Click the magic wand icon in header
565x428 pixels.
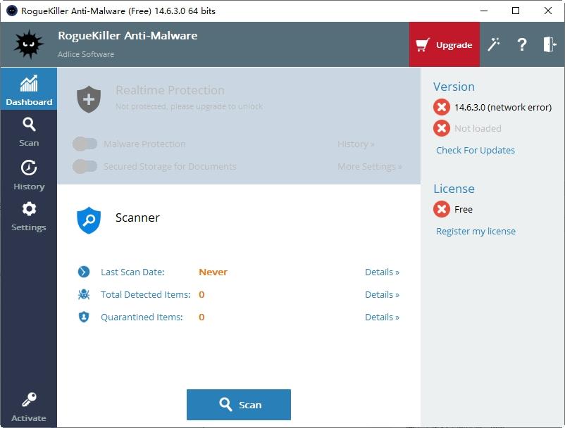pyautogui.click(x=494, y=44)
